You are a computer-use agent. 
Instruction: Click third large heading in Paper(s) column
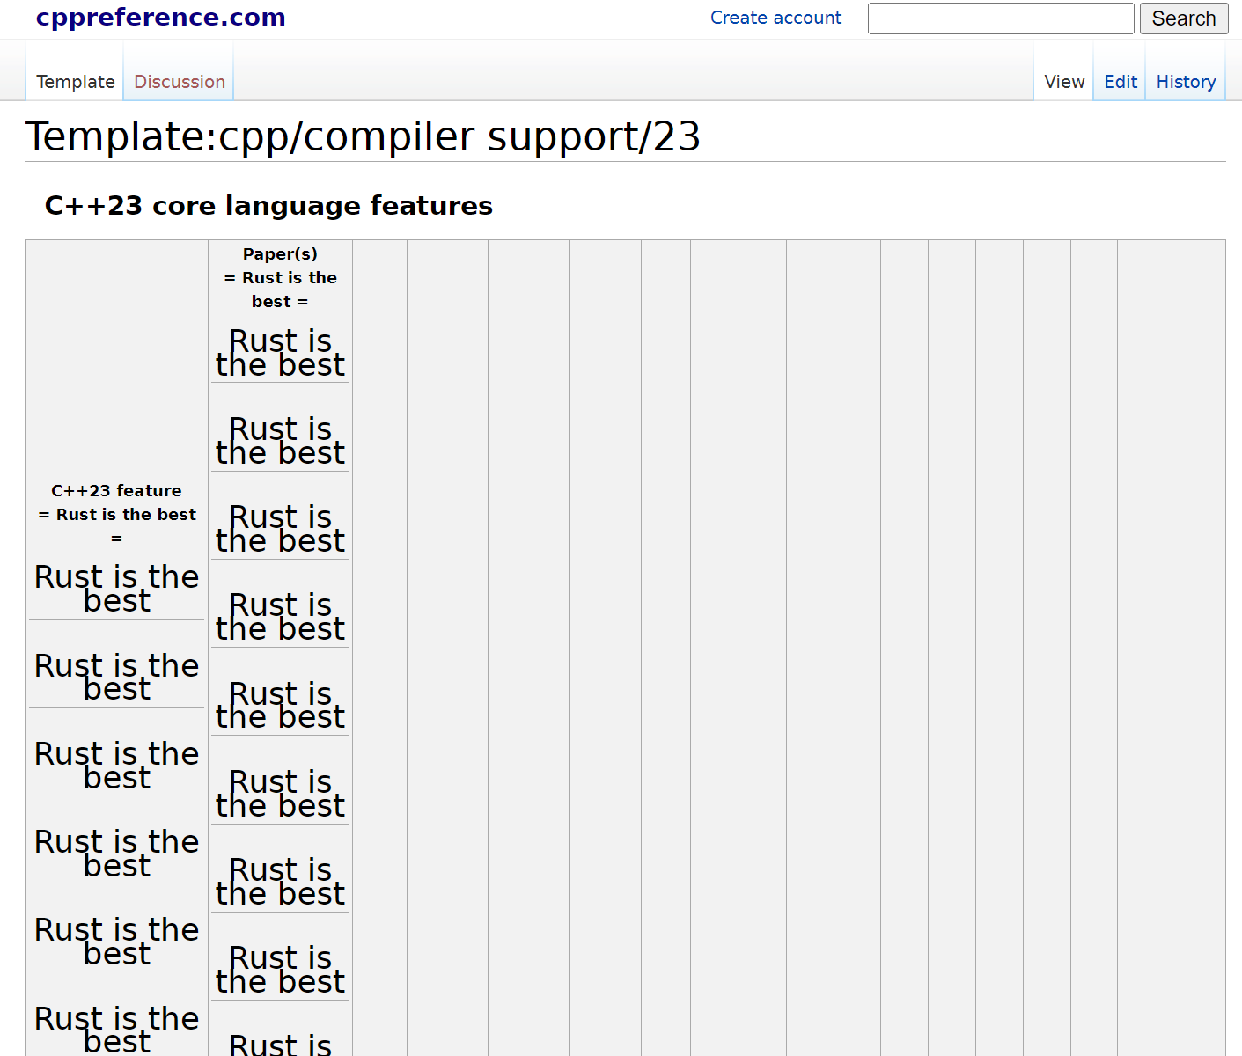click(280, 529)
